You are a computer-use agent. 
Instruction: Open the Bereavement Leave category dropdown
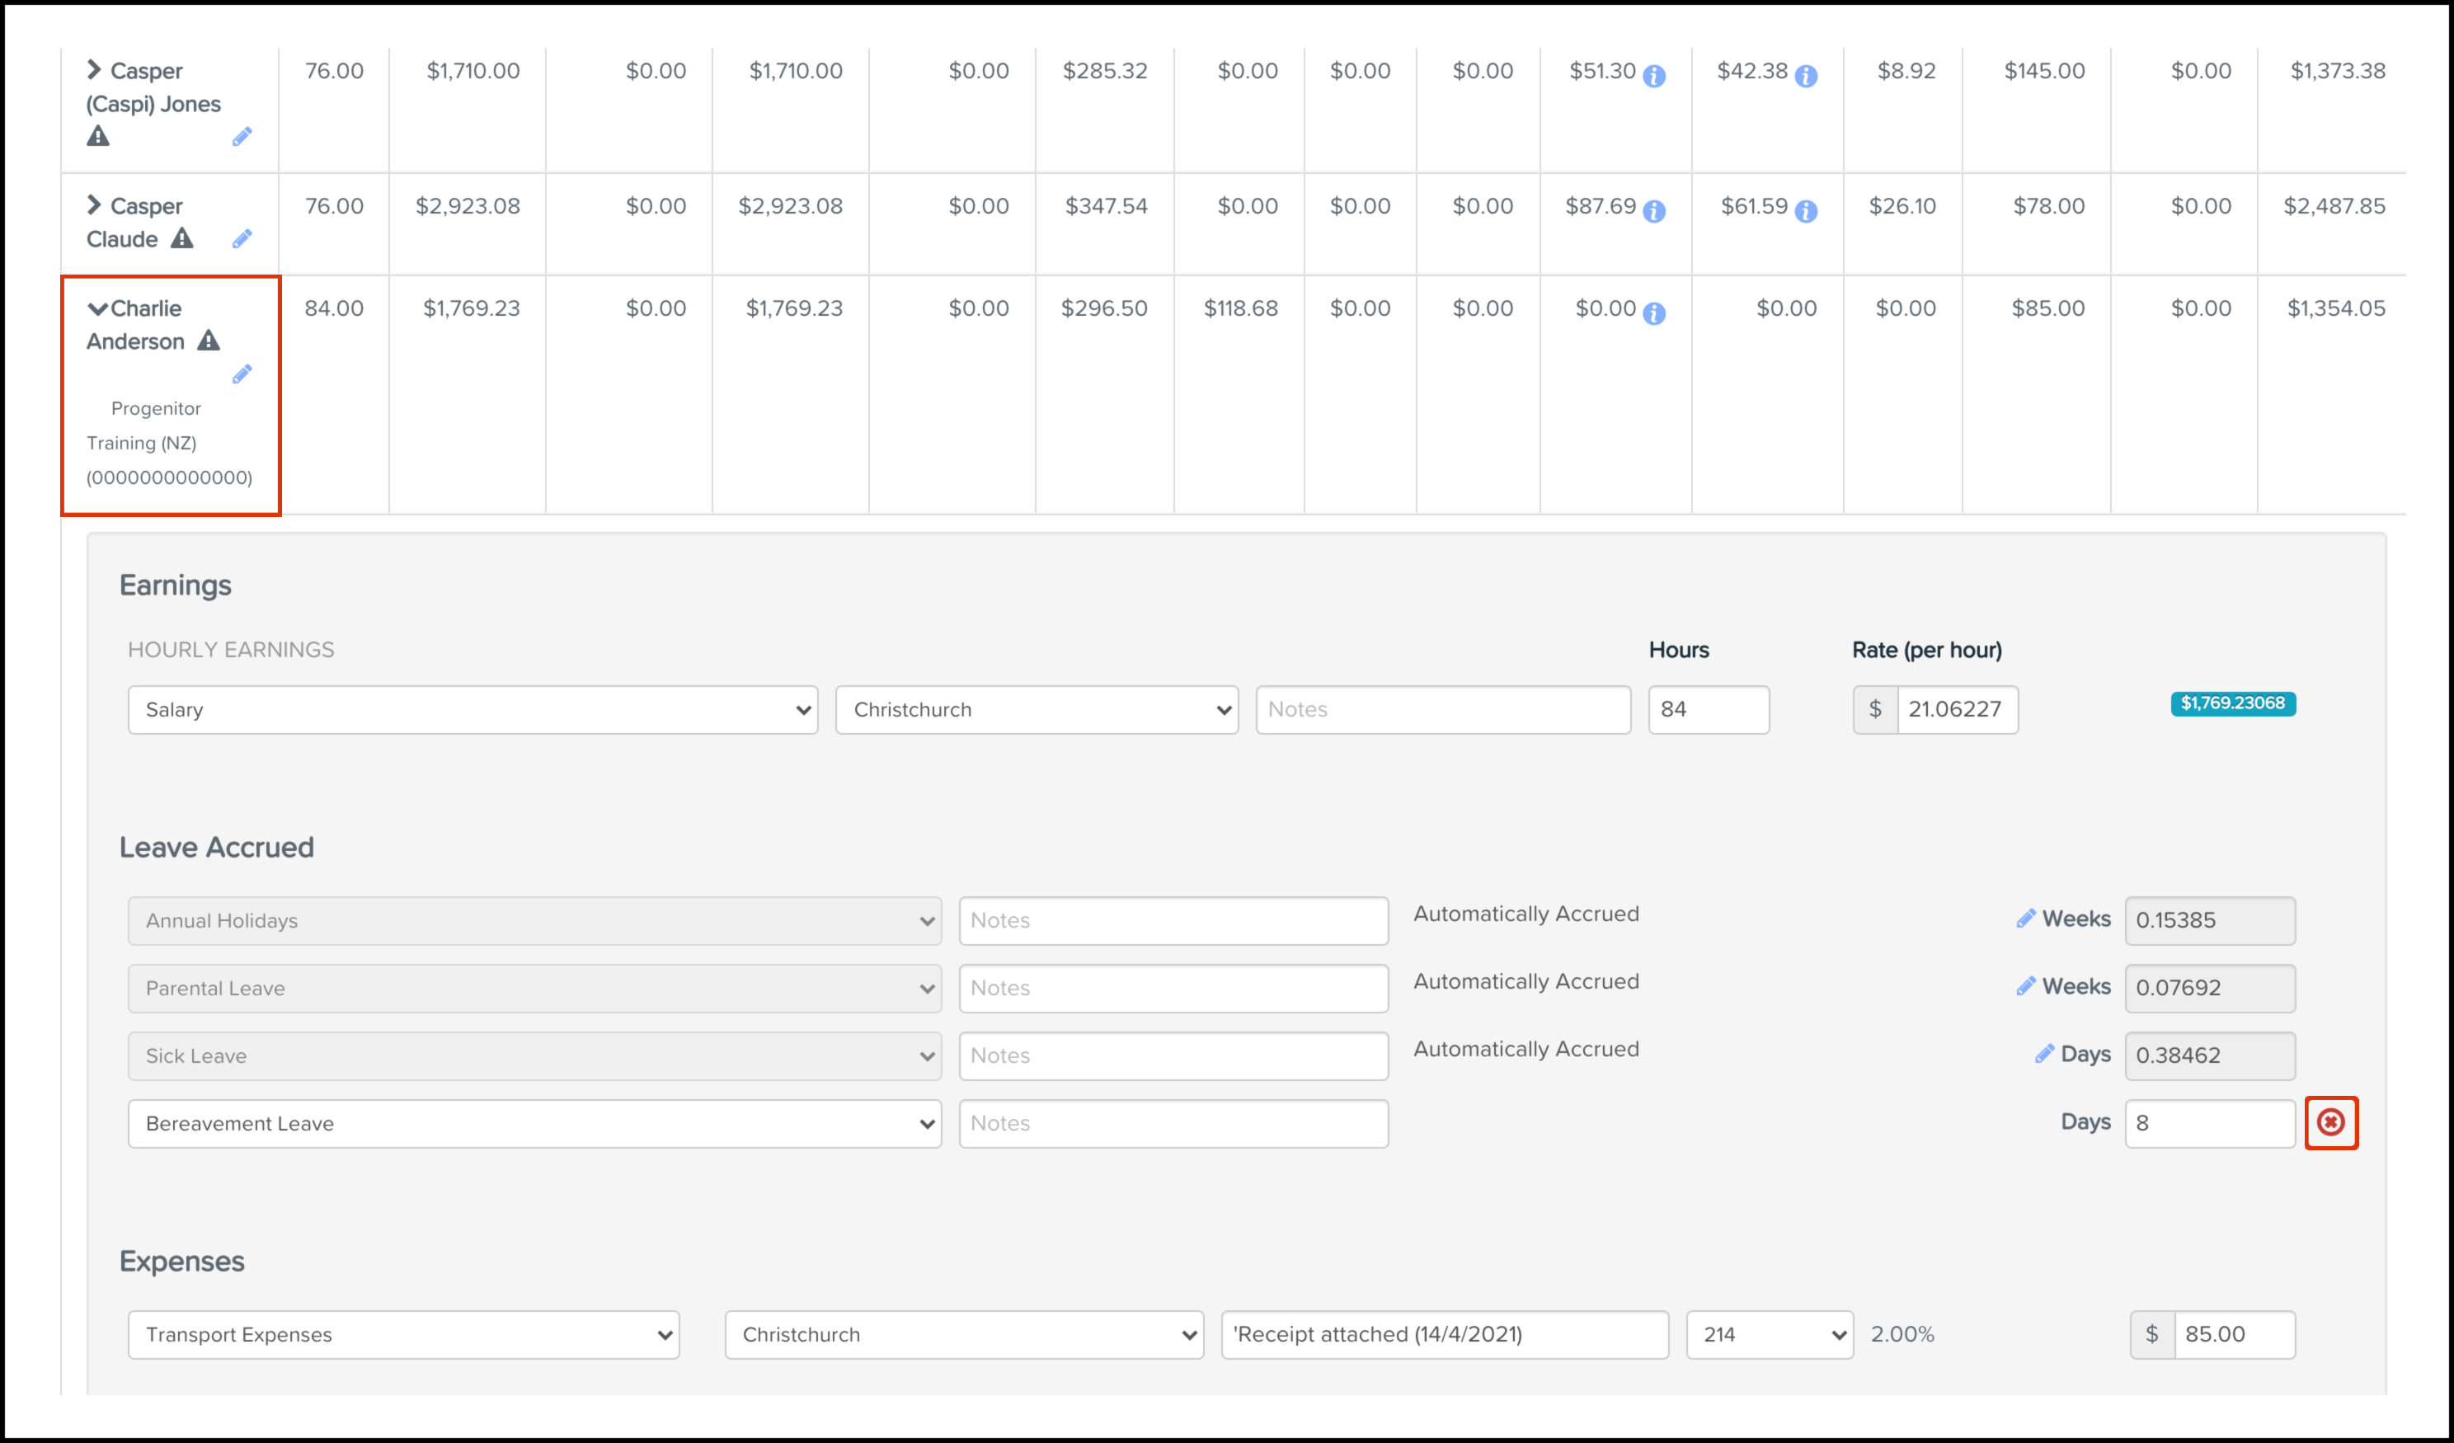pos(534,1124)
